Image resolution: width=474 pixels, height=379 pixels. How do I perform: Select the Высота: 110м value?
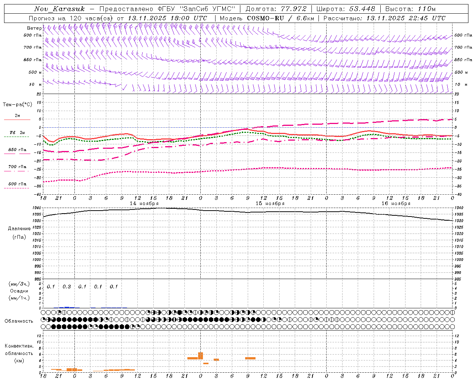point(410,9)
